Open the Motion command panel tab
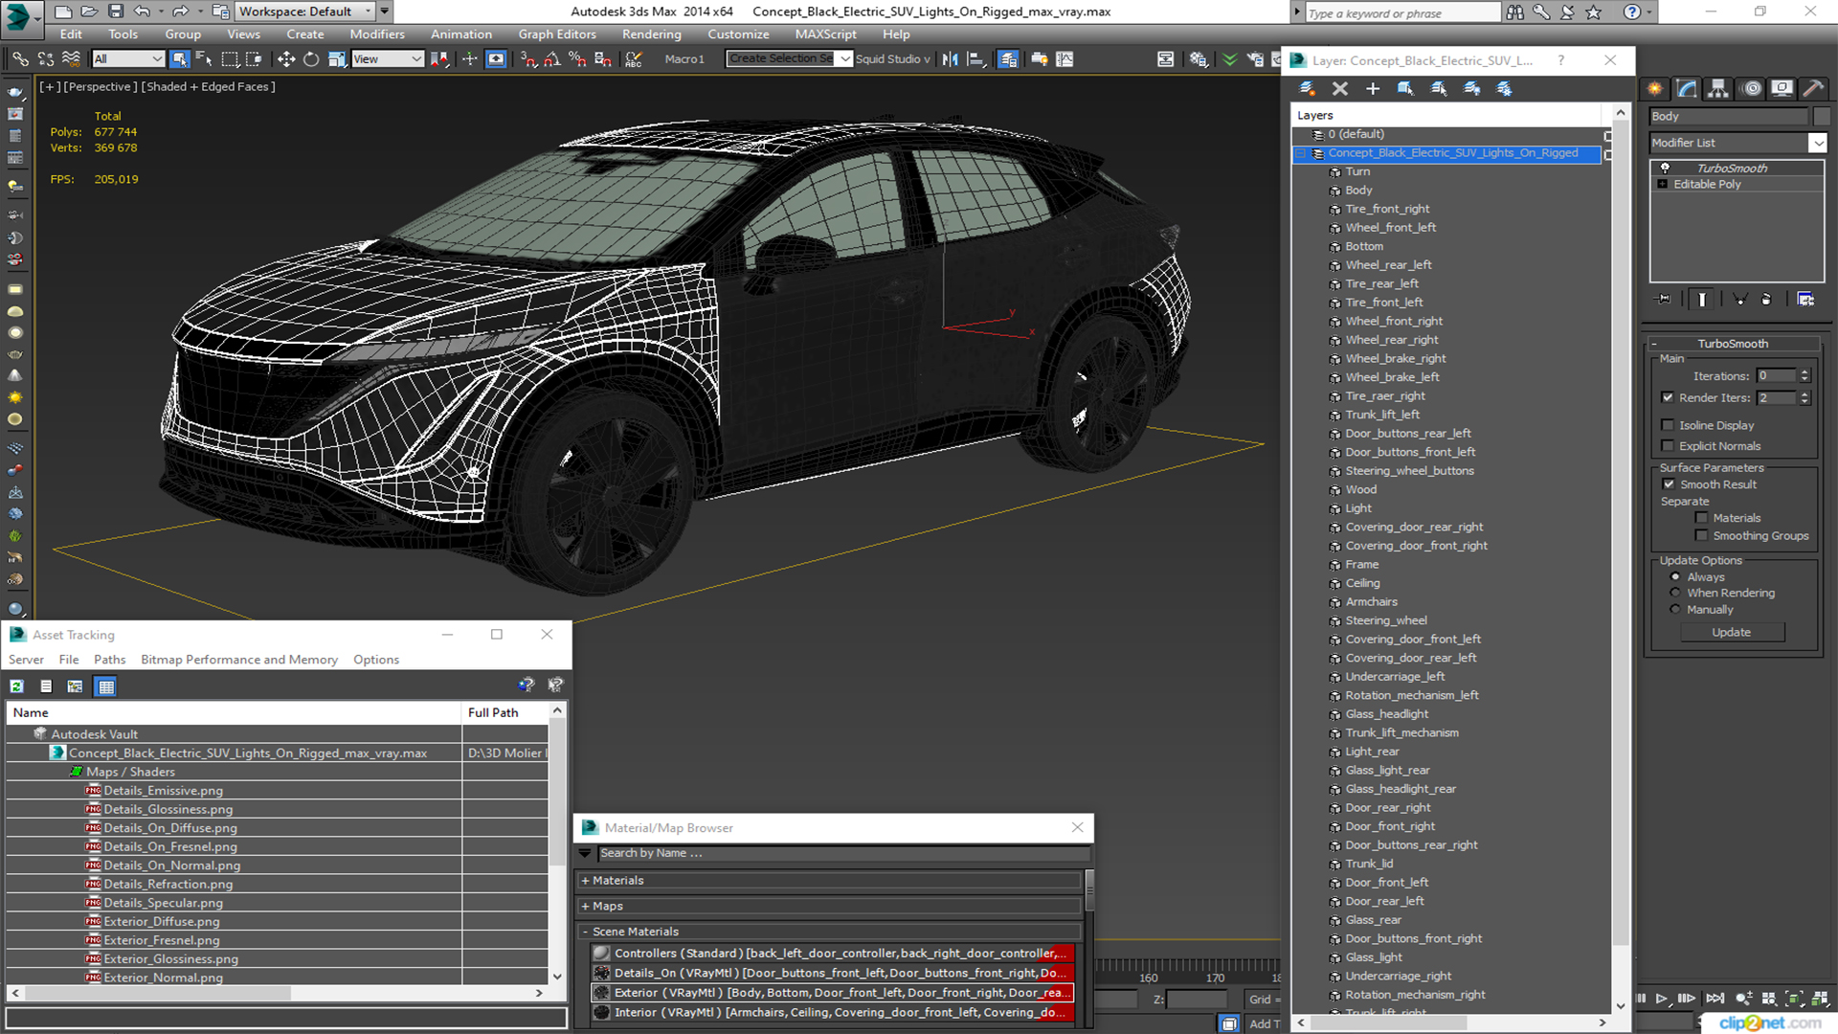The height and width of the screenshot is (1034, 1838). (x=1752, y=89)
